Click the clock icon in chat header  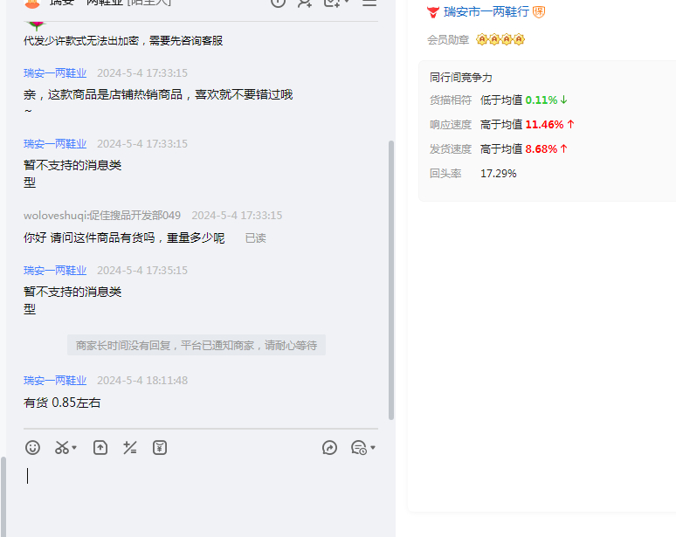coord(278,3)
